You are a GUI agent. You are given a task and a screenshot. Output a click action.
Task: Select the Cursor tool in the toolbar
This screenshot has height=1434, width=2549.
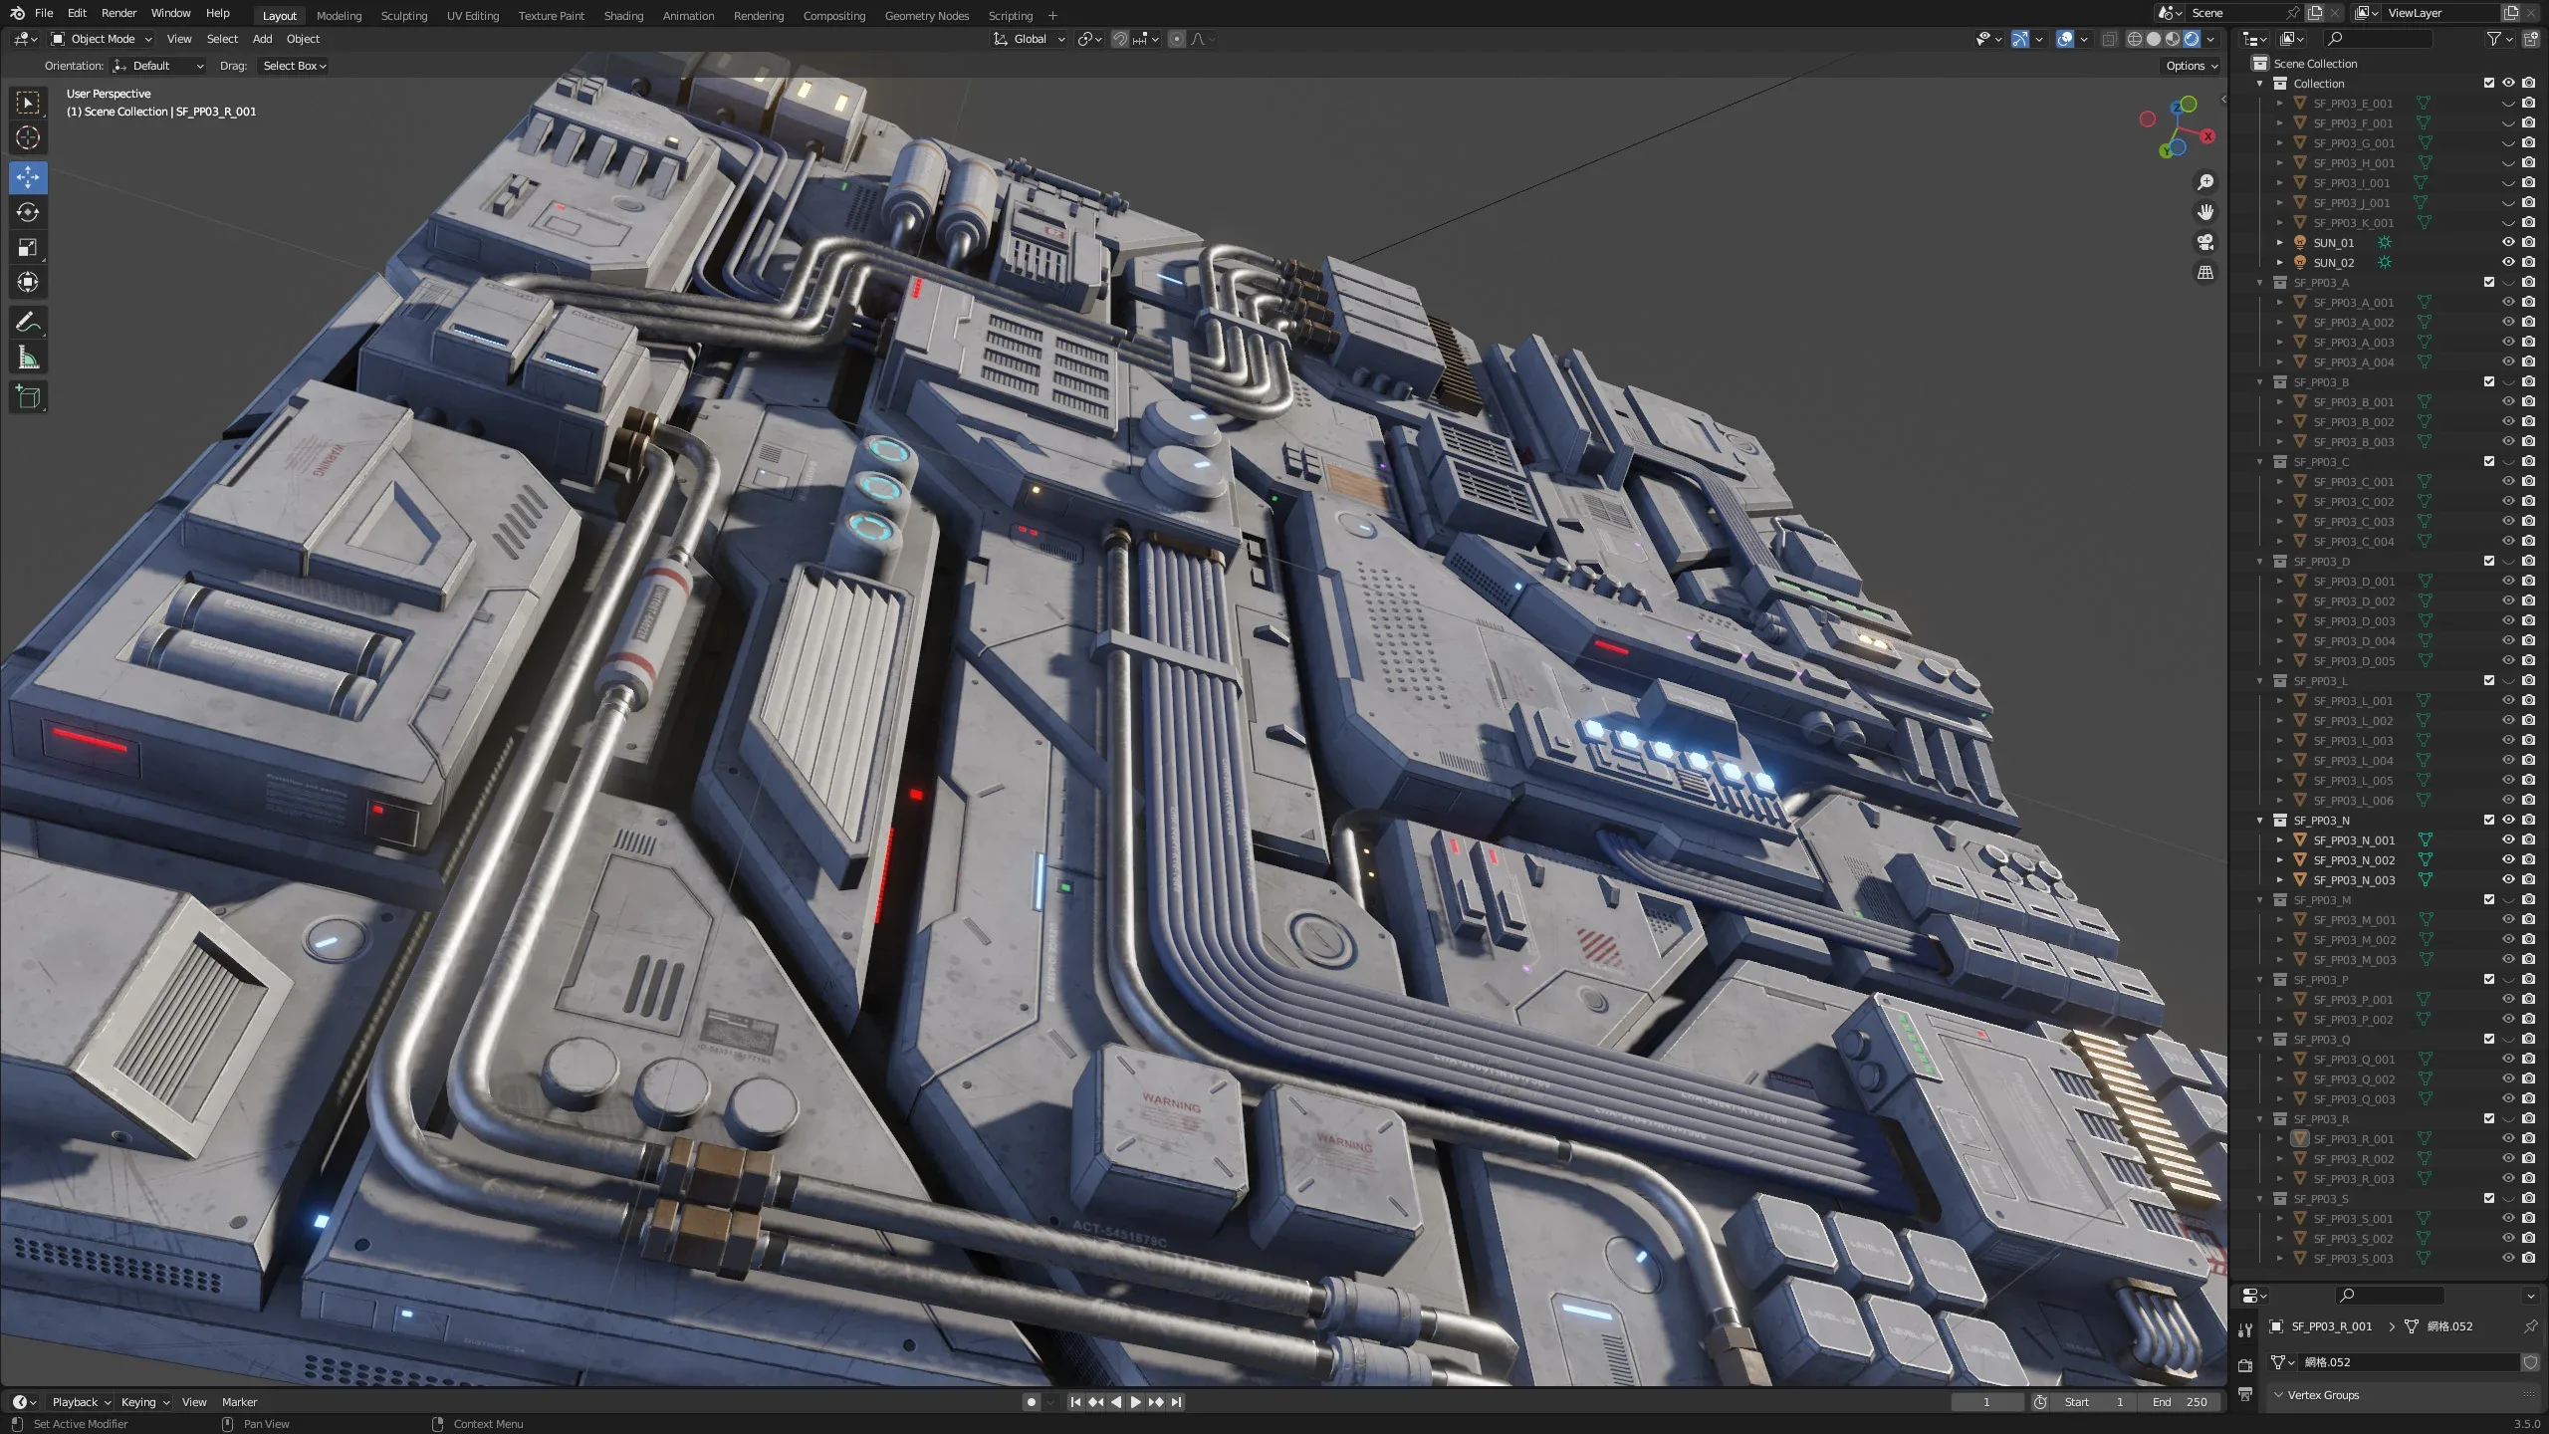28,138
